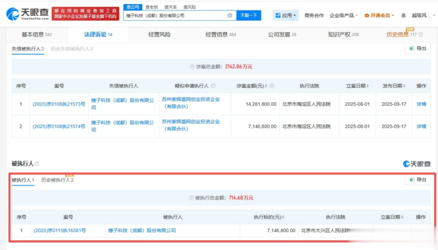Clear the search field with the X icon
438x250 pixels.
pos(230,15)
